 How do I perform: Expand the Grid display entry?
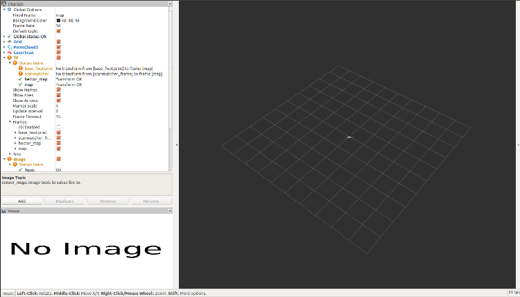pyautogui.click(x=3, y=42)
